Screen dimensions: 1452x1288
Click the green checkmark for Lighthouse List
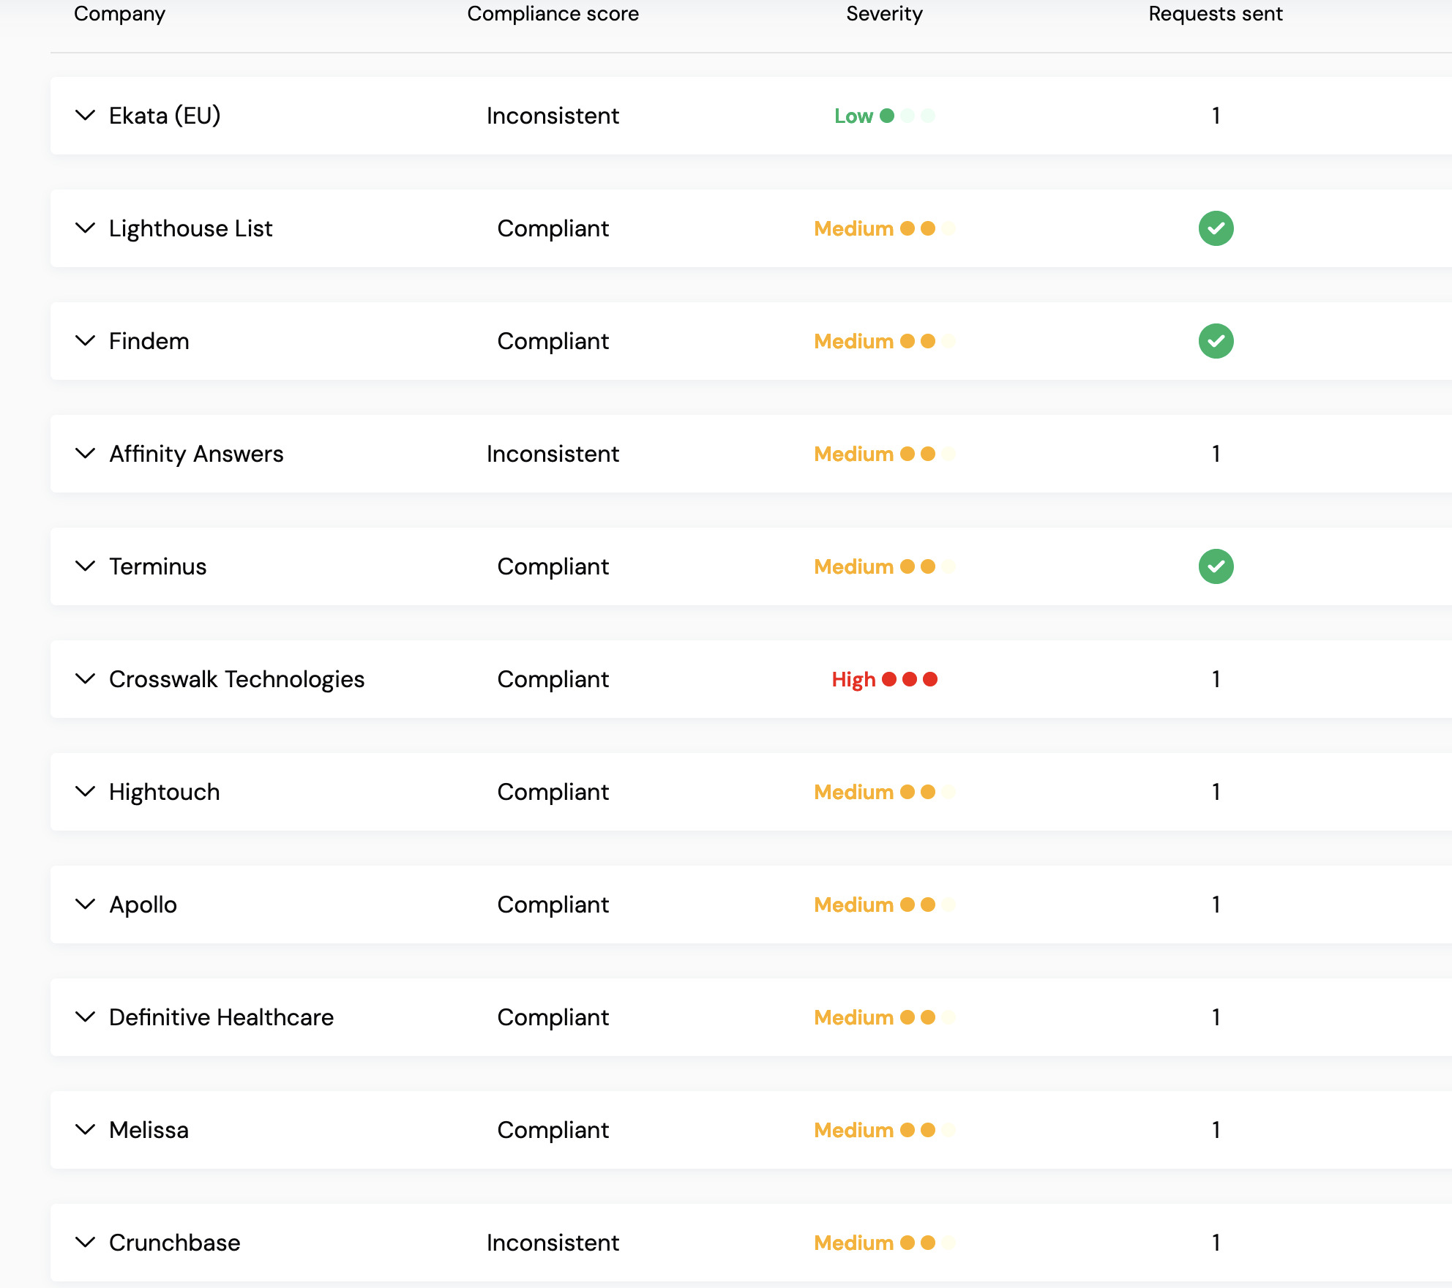click(x=1216, y=228)
